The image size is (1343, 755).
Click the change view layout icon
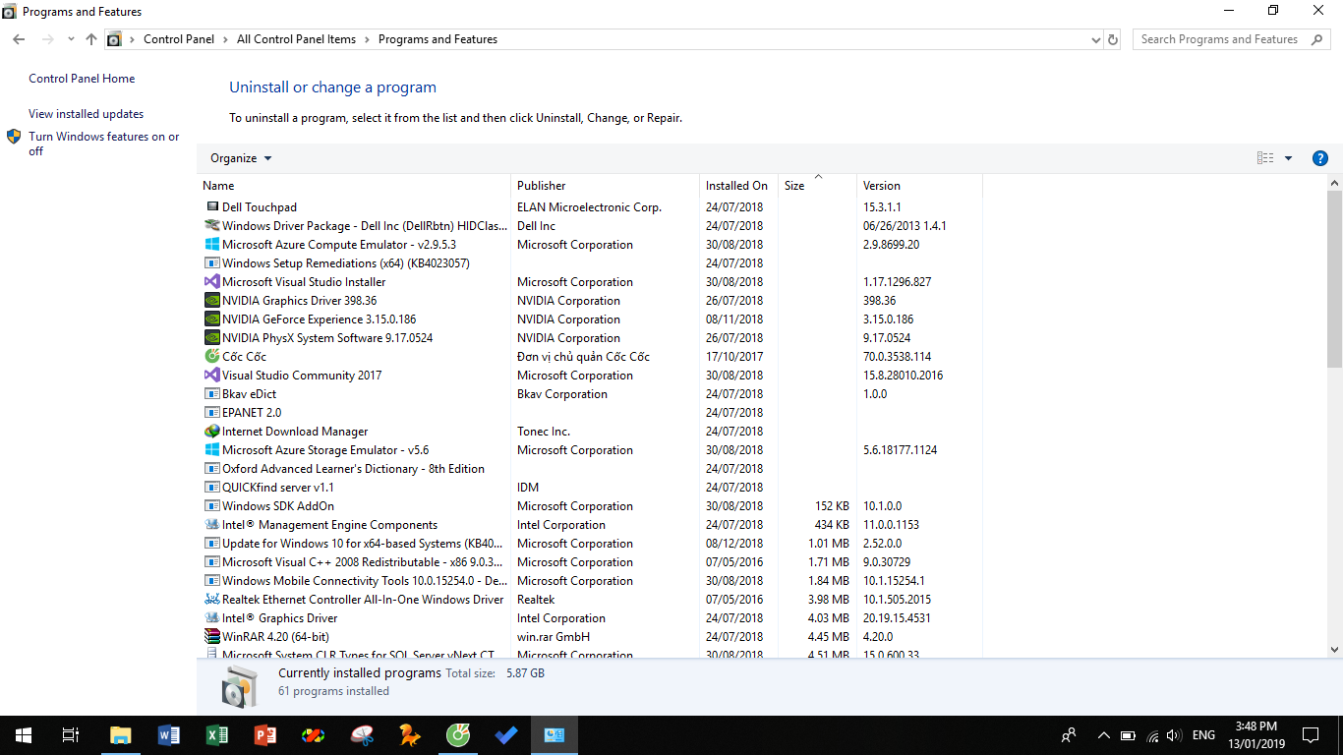1265,158
